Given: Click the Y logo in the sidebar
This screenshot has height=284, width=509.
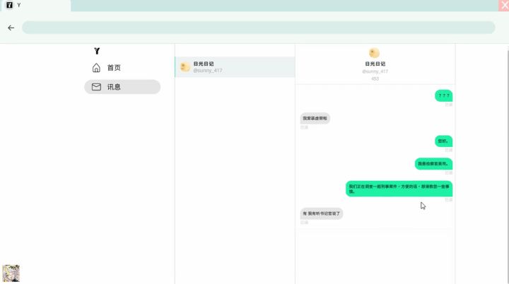Looking at the screenshot, I should pyautogui.click(x=97, y=51).
